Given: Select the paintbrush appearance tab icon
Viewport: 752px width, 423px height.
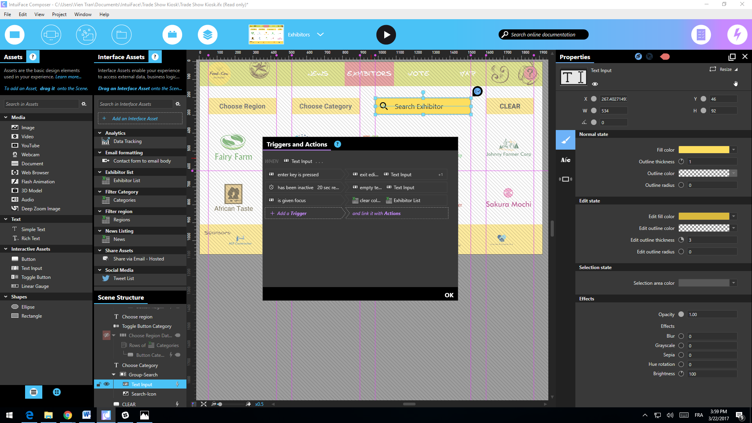Looking at the screenshot, I should 565,140.
